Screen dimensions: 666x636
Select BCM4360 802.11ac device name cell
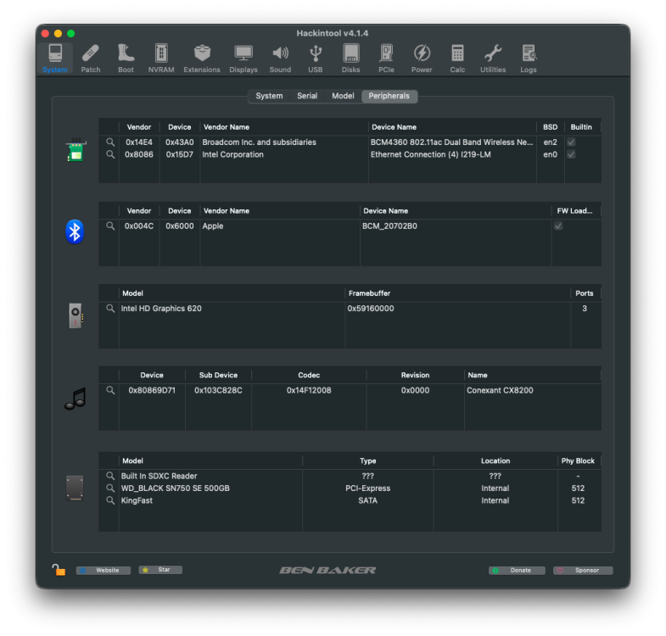(452, 142)
